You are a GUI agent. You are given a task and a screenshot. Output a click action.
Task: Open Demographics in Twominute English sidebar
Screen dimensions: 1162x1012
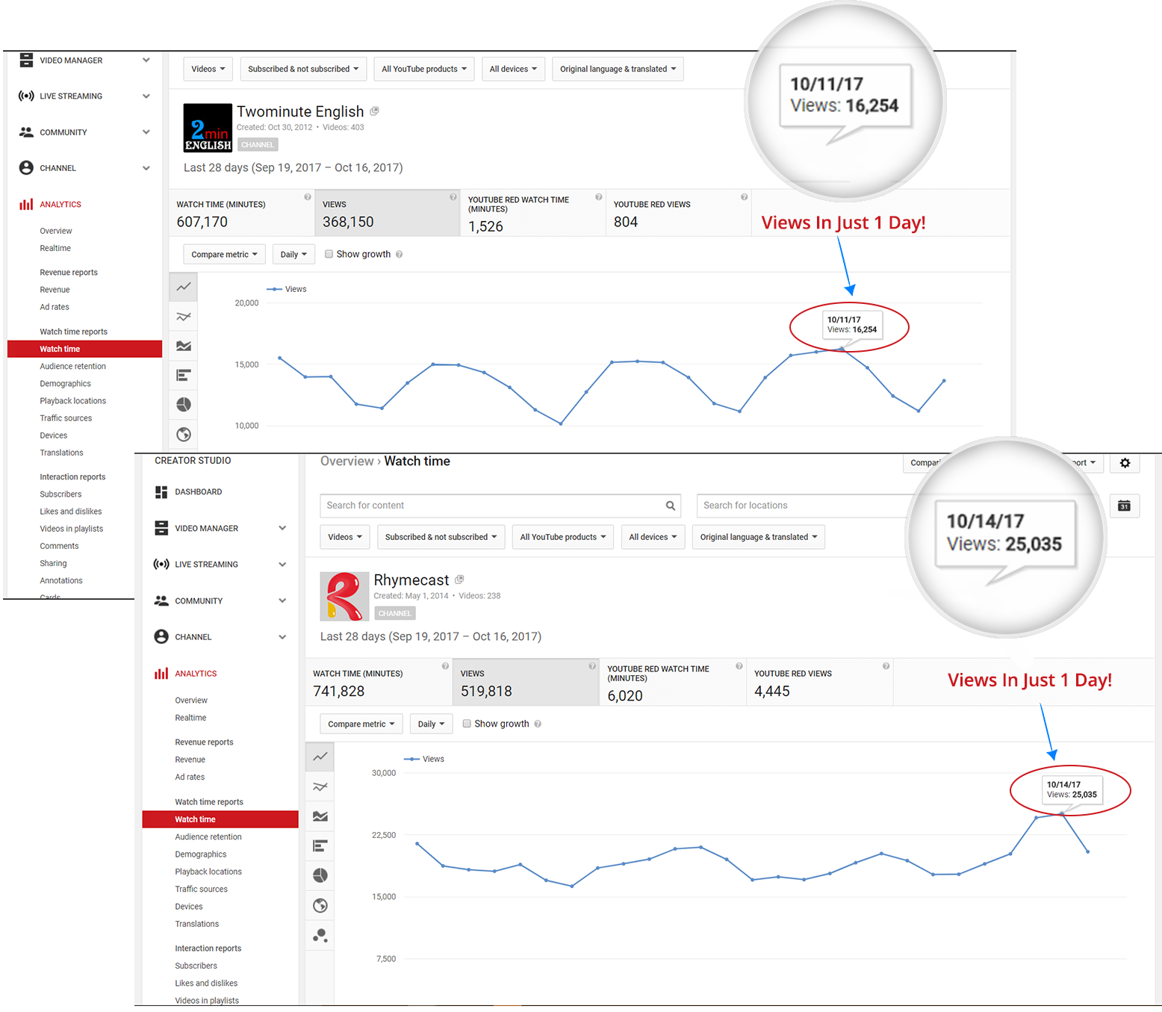pos(66,384)
